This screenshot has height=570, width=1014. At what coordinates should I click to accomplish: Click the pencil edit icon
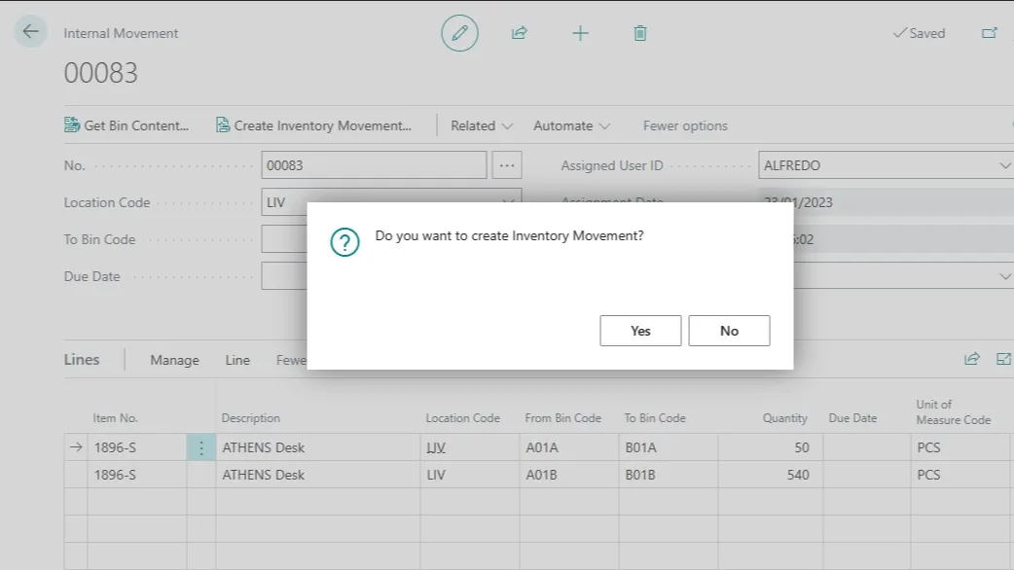[459, 33]
